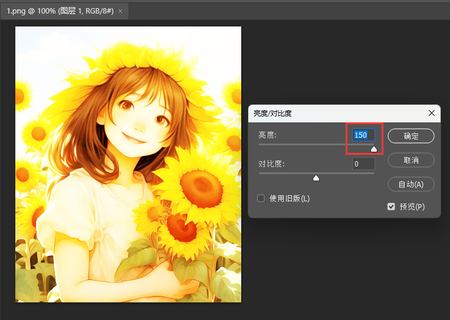Click the 对比度 slider handle
Image resolution: width=450 pixels, height=320 pixels.
coord(316,178)
